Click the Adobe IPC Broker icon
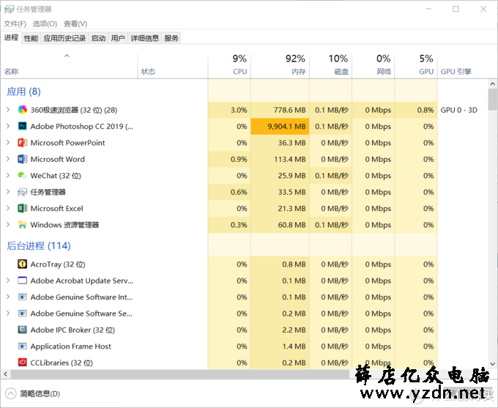Image resolution: width=498 pixels, height=408 pixels. point(22,330)
